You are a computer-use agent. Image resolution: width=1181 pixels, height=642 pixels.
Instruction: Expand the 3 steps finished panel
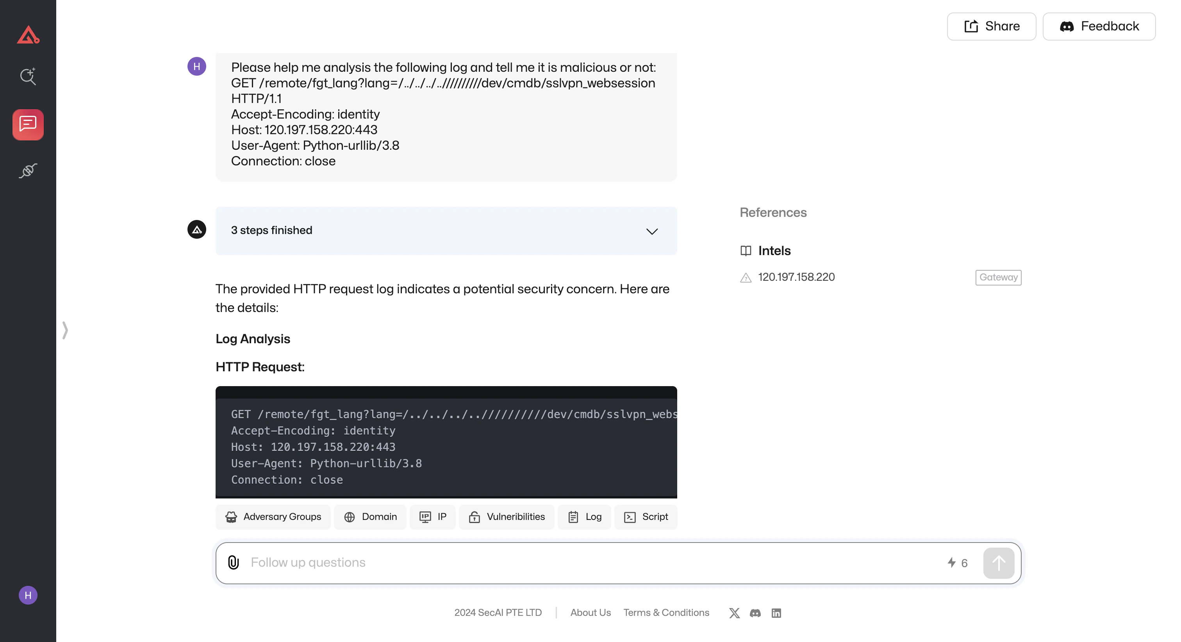pos(651,231)
